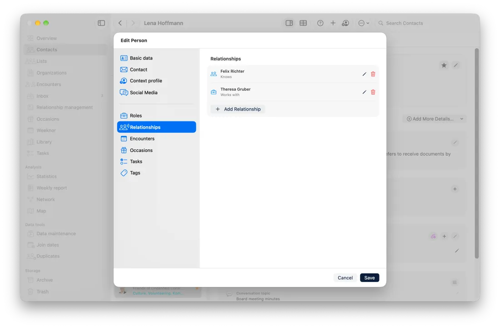Viewport: 500px width, 328px height.
Task: Open Organizations in the main sidebar
Action: (66, 73)
